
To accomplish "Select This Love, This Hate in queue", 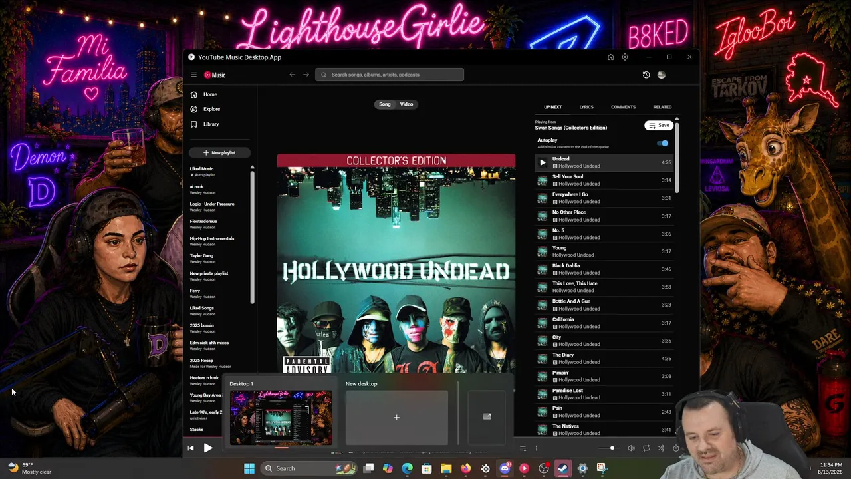I will point(604,287).
